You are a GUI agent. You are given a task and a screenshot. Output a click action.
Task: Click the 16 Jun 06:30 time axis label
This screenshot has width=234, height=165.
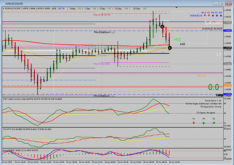click(x=149, y=162)
